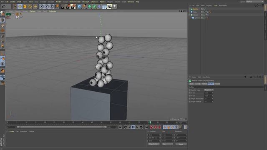Image resolution: width=267 pixels, height=150 pixels.
Task: Click the spline pen tool icon
Action: pyautogui.click(x=84, y=7)
